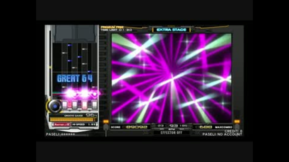This screenshot has height=162, width=289.
Task: Tap the sixth black key
Action: click(90, 105)
